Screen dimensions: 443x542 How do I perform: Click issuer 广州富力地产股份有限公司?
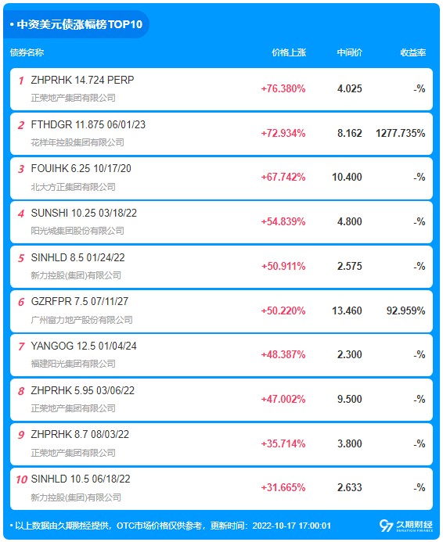click(x=81, y=320)
